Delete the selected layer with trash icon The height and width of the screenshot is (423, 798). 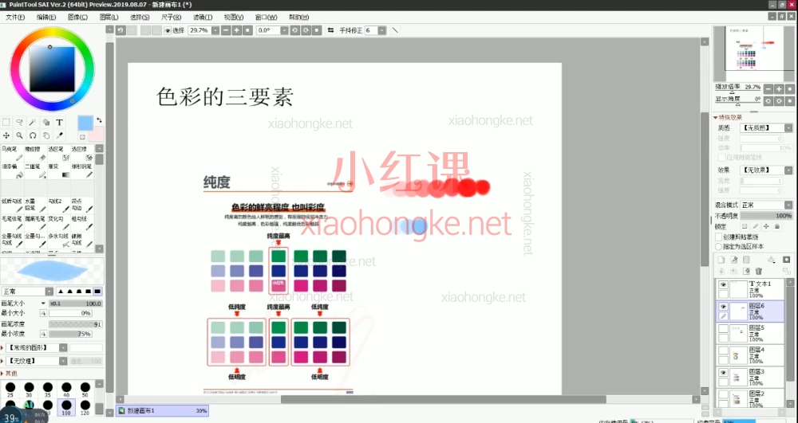(x=759, y=271)
